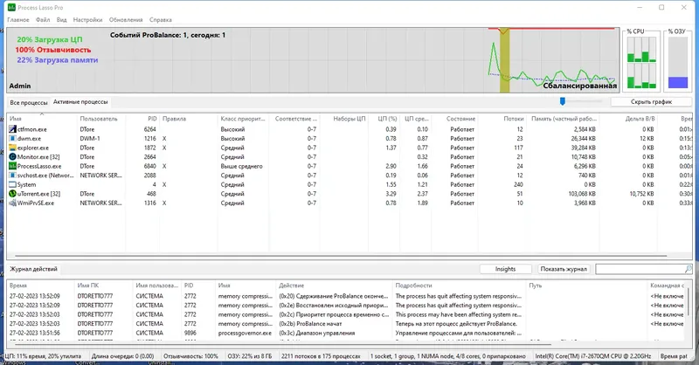Click the ProcessLasso.exe green icon
Image resolution: width=699 pixels, height=365 pixels.
tap(12, 166)
